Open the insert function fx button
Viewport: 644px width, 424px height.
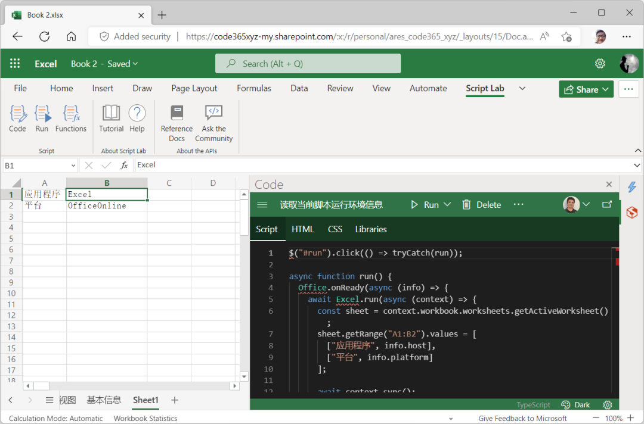[x=124, y=166]
